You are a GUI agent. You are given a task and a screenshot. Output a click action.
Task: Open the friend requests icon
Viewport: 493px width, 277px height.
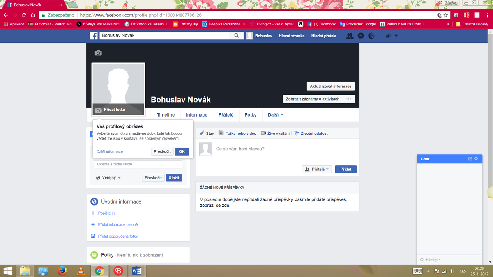click(x=350, y=36)
